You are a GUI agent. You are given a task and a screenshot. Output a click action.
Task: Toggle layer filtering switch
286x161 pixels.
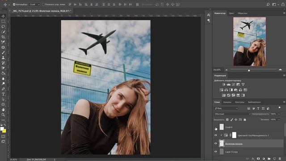point(280,108)
